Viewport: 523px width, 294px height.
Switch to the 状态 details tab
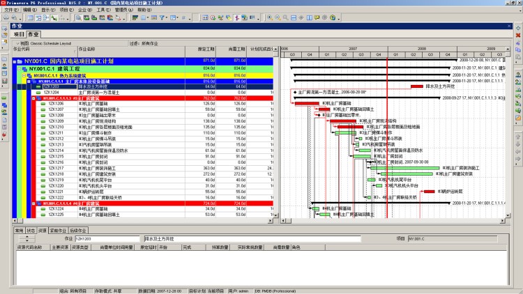[x=31, y=231]
